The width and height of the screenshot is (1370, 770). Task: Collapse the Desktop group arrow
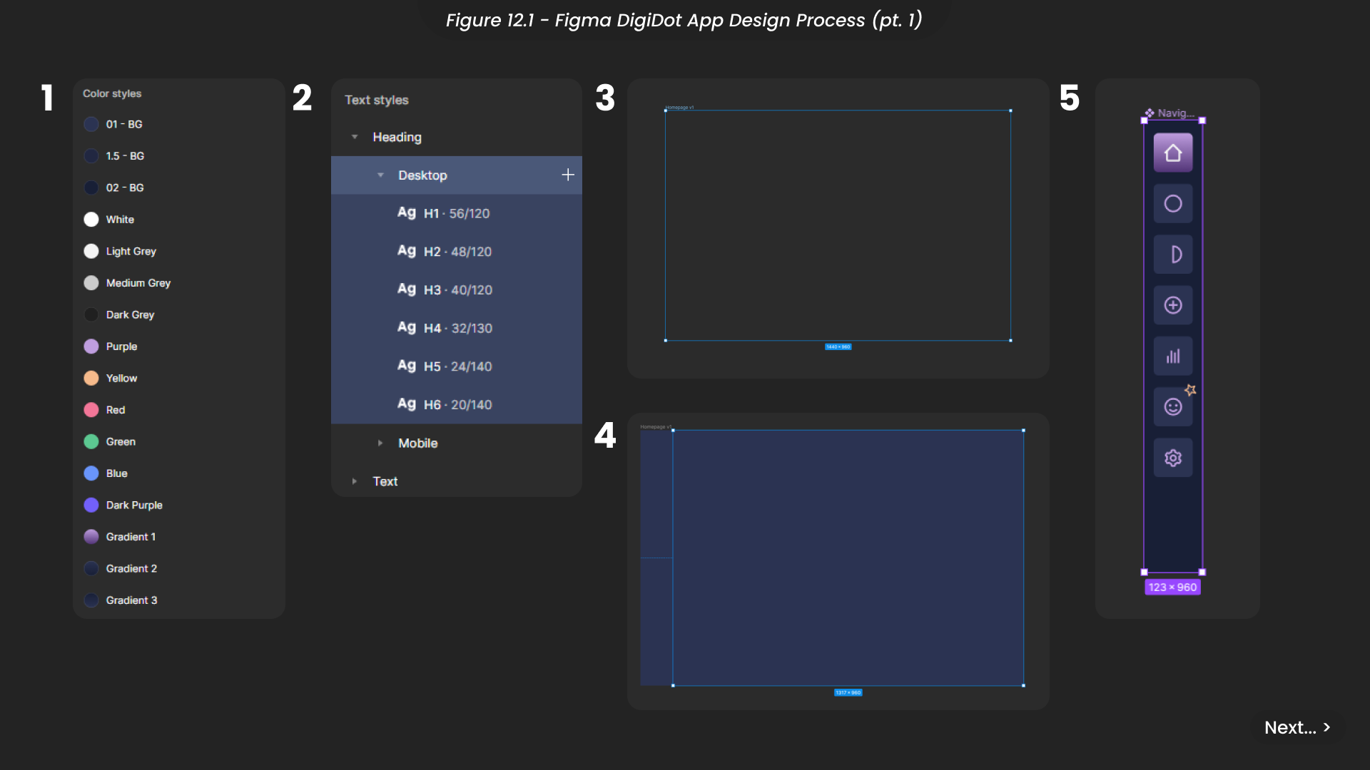coord(380,175)
